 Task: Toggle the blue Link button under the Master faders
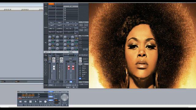pyautogui.click(x=71, y=82)
